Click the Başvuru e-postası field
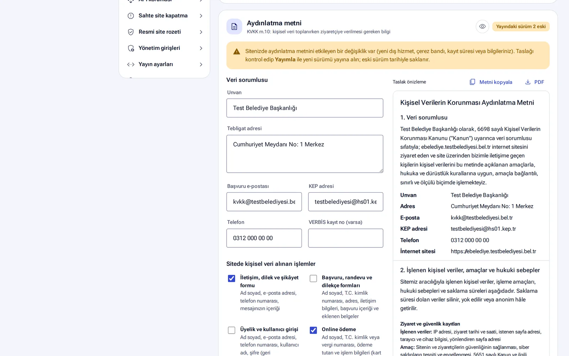 point(264,202)
